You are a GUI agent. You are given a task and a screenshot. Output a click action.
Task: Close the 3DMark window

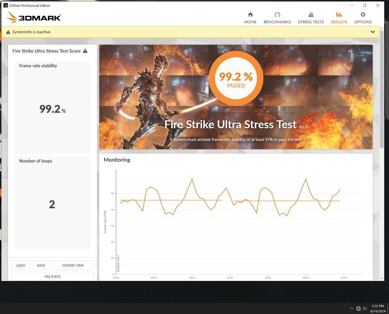click(x=378, y=5)
